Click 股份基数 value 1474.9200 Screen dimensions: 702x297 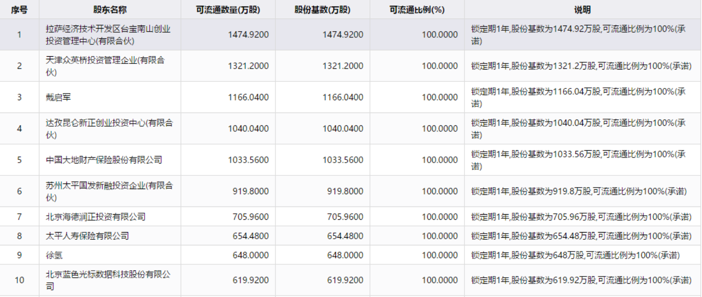click(343, 35)
